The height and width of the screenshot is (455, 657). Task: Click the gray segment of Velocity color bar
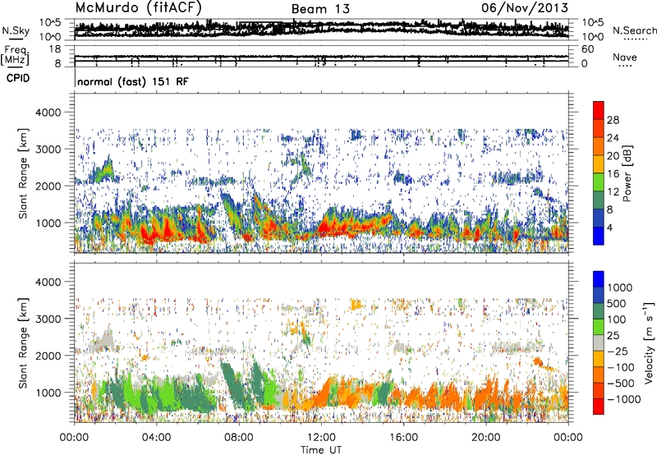click(x=599, y=342)
